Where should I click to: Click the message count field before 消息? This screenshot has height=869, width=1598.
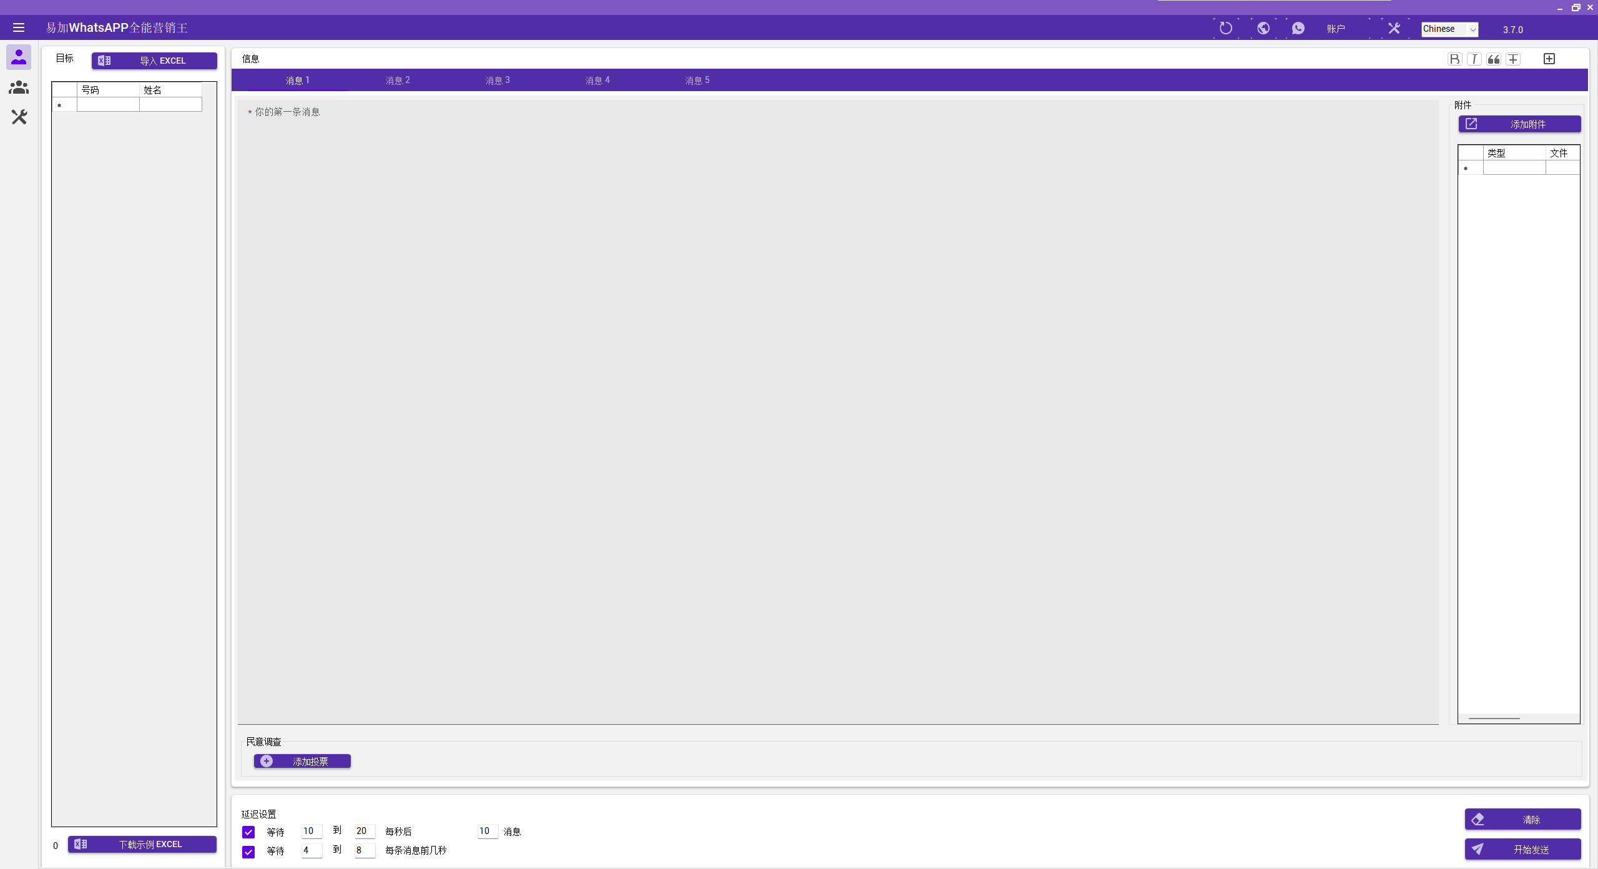pos(488,831)
